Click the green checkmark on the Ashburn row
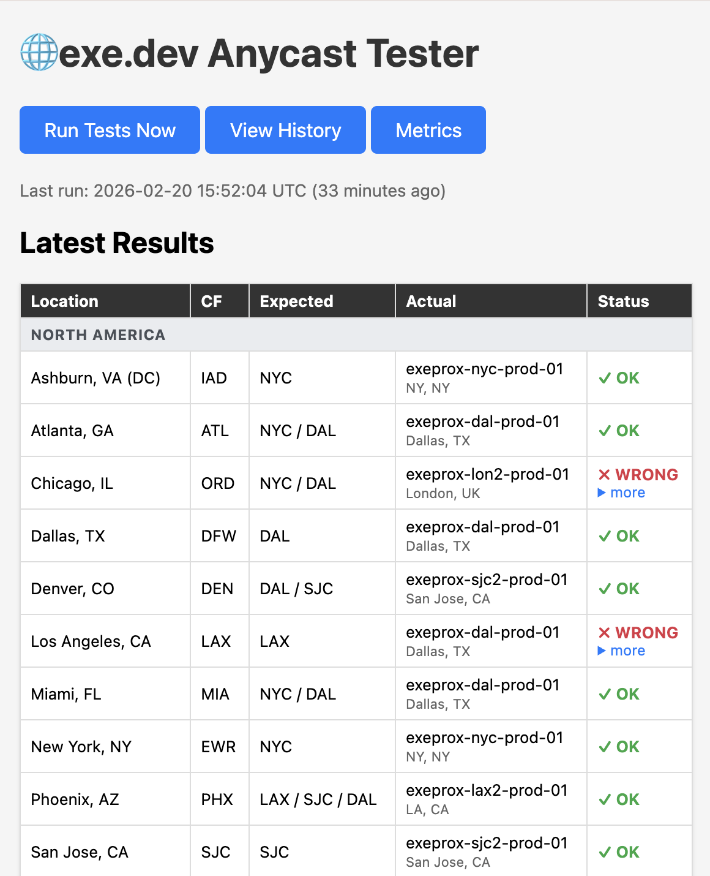Viewport: 710px width, 876px height. click(x=605, y=378)
